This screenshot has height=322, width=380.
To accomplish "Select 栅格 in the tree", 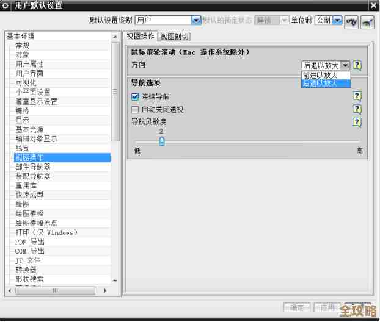I will pos(22,111).
